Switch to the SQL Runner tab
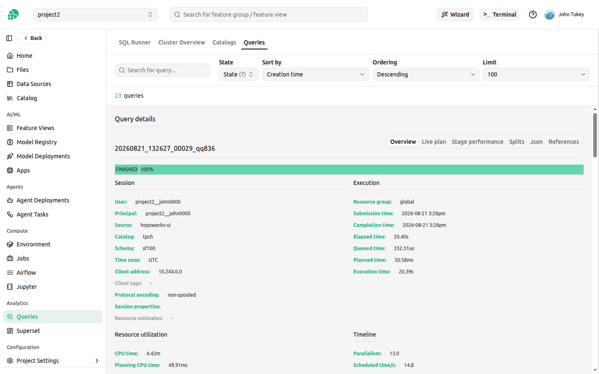 pos(135,42)
